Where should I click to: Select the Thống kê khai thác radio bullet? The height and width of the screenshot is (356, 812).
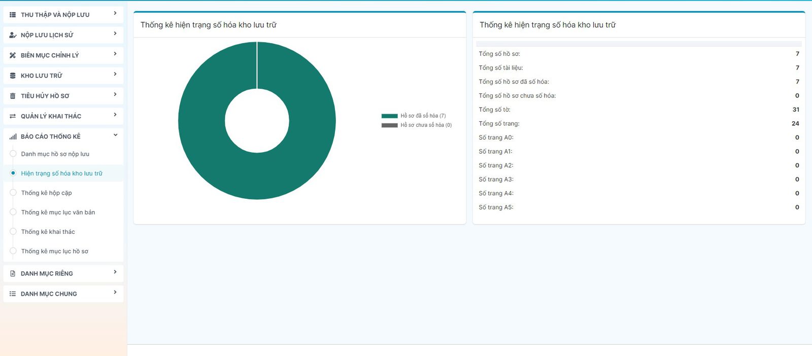point(13,231)
